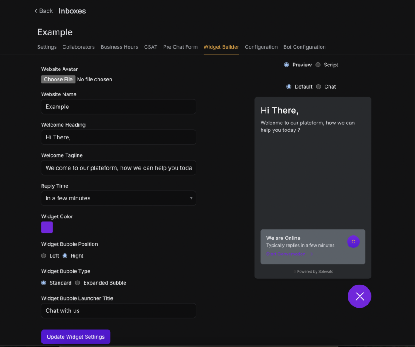Viewport: 415px width, 347px height.
Task: Select the Script radio button
Action: click(x=317, y=65)
